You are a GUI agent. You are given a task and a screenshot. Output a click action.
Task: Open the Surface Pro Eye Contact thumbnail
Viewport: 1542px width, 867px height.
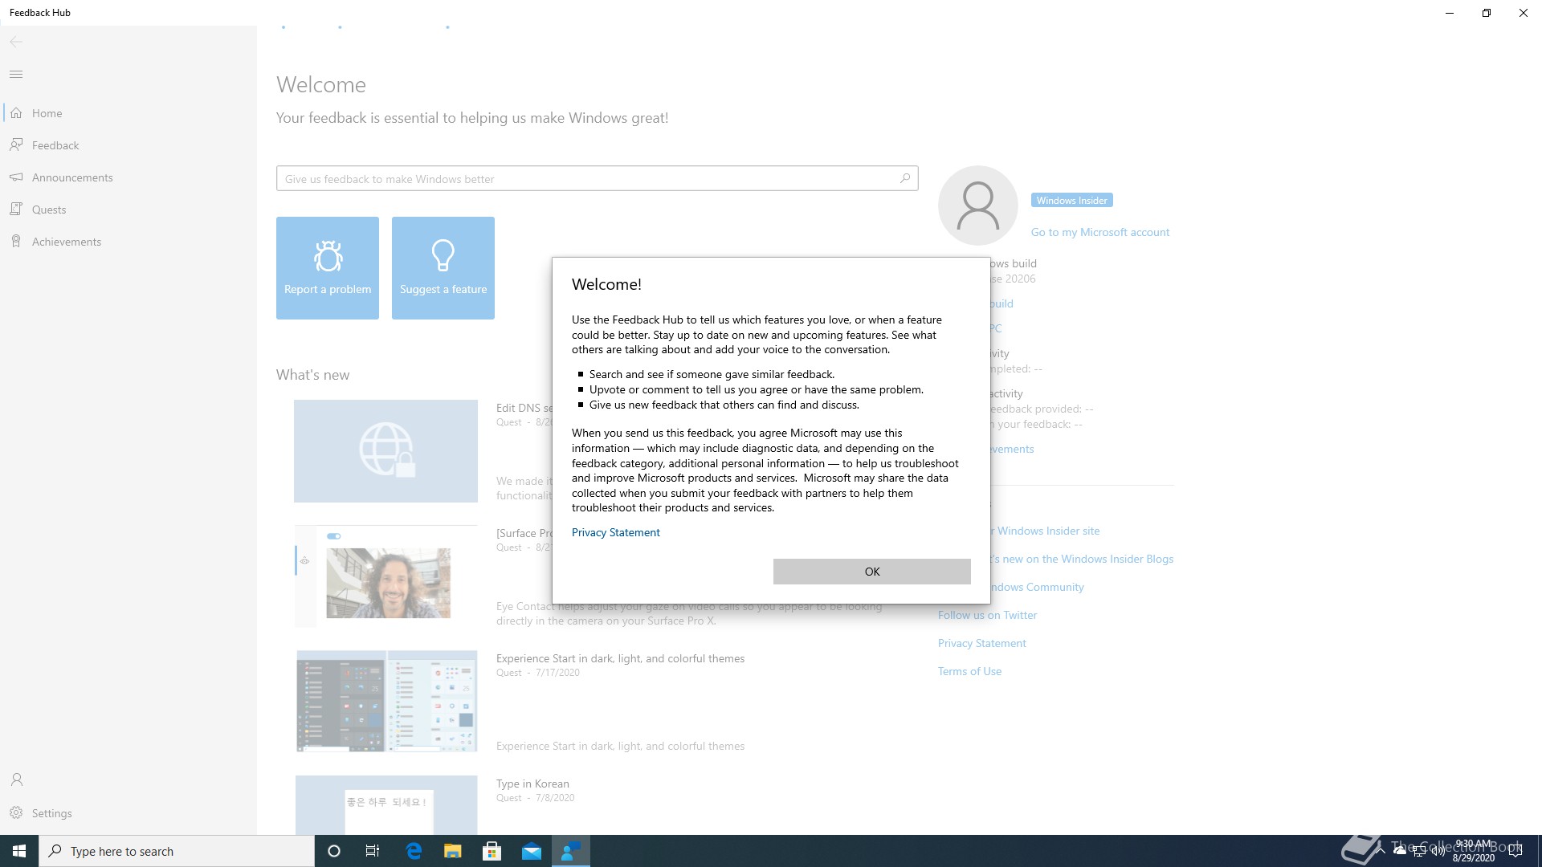point(385,576)
